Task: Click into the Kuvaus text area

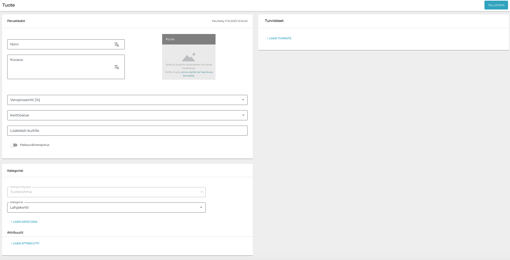Action: [x=59, y=67]
